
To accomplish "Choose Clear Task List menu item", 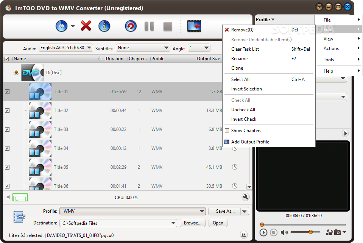I will click(x=269, y=49).
